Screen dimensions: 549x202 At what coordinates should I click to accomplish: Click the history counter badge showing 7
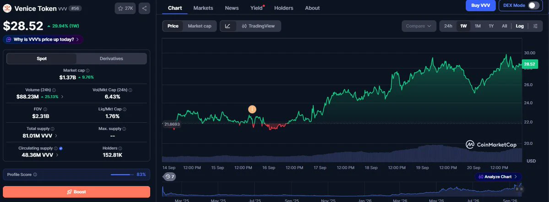tap(169, 177)
